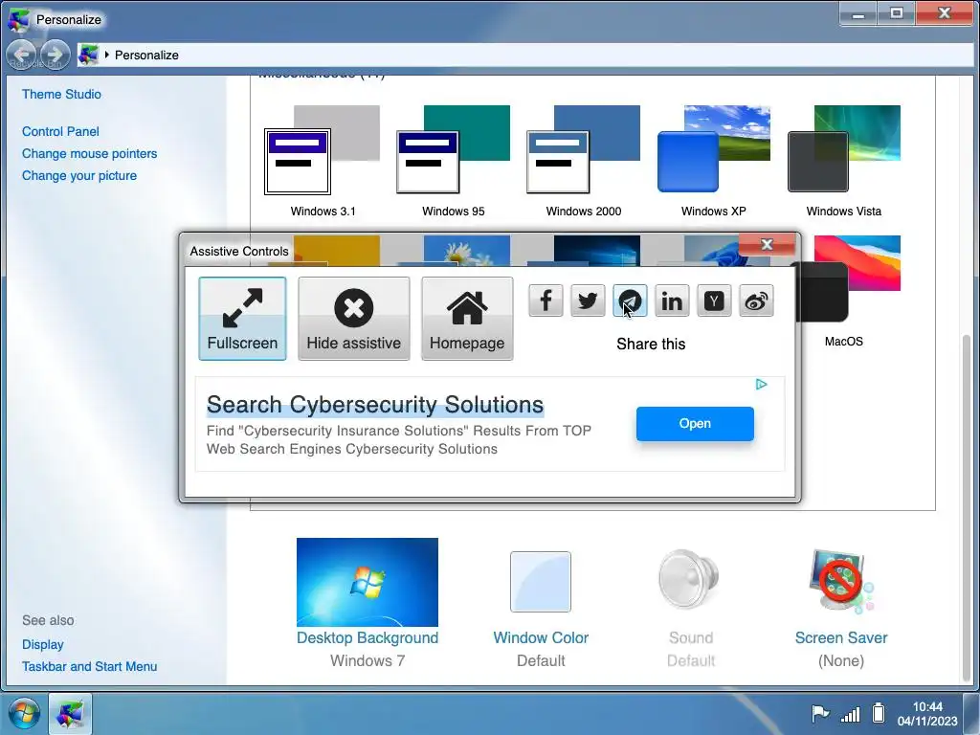Click Search Cybersecurity Solutions headline
The width and height of the screenshot is (980, 735).
coord(375,405)
